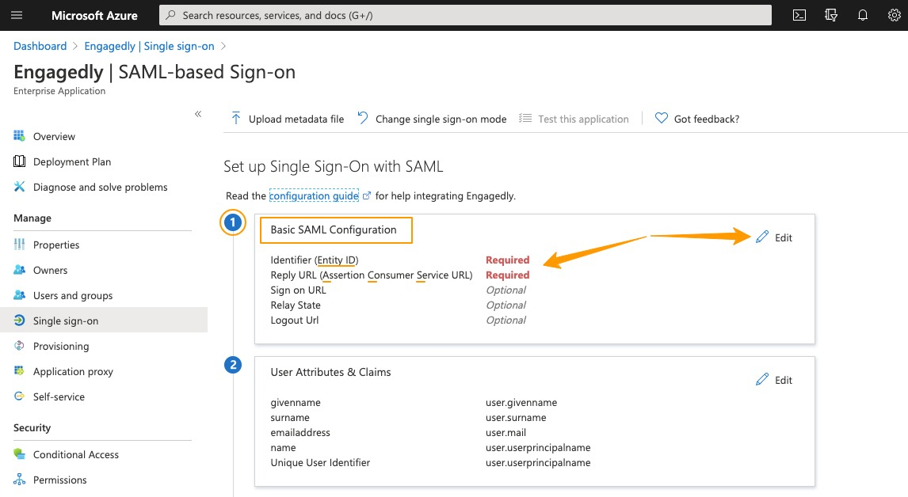Open Provisioning settings
The height and width of the screenshot is (497, 908).
coord(61,346)
